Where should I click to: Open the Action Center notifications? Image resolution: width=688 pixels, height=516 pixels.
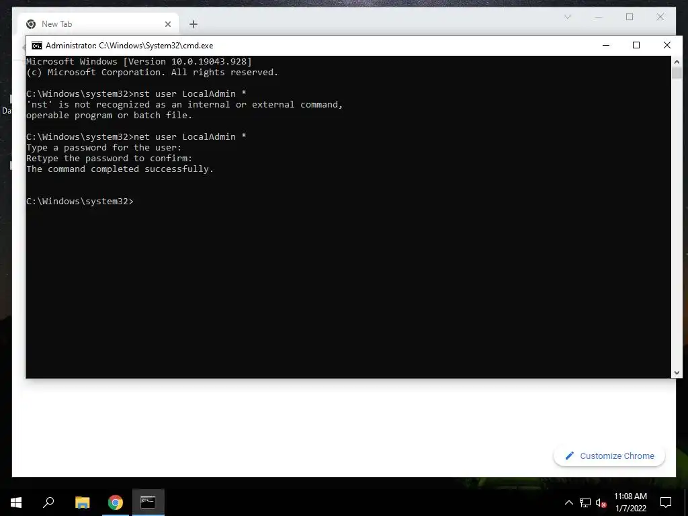666,503
